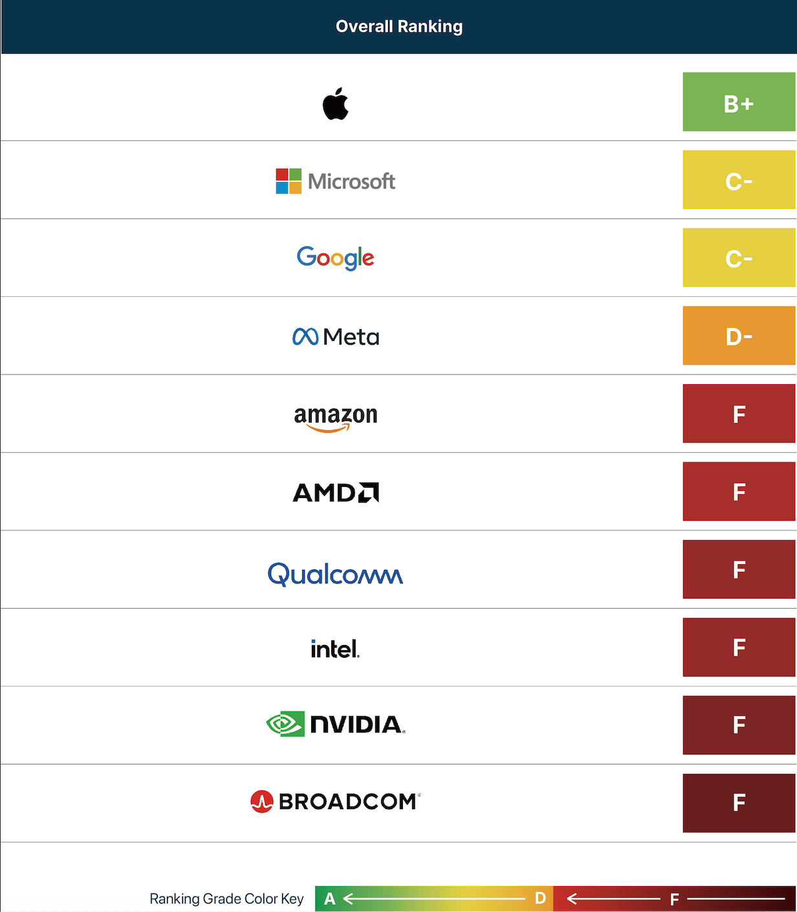
Task: Click Apple's green B+ grade box
Action: point(739,102)
